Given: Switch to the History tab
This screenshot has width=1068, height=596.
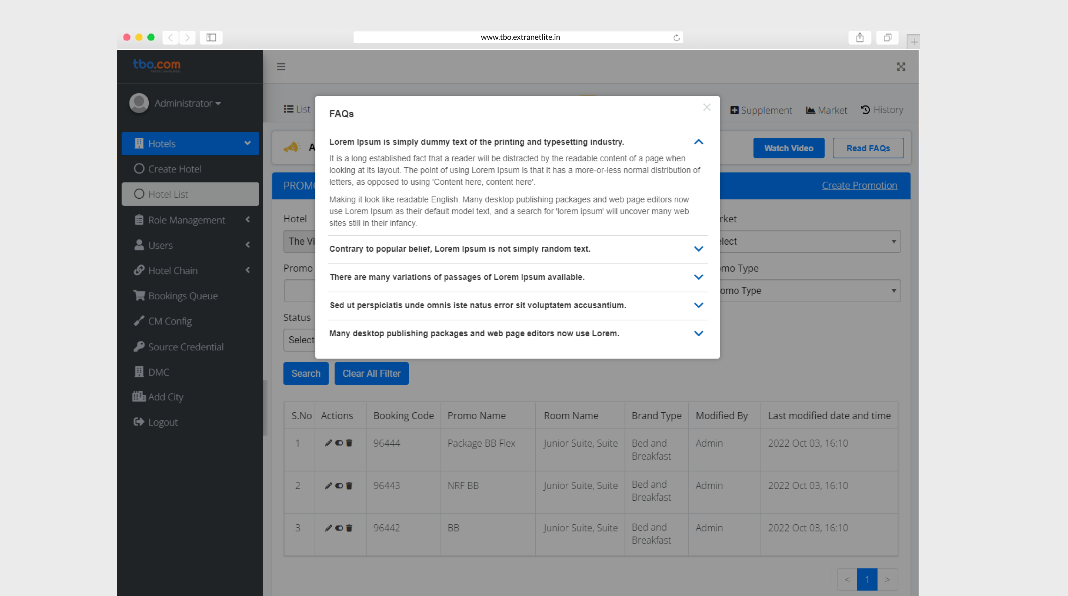Looking at the screenshot, I should tap(882, 110).
